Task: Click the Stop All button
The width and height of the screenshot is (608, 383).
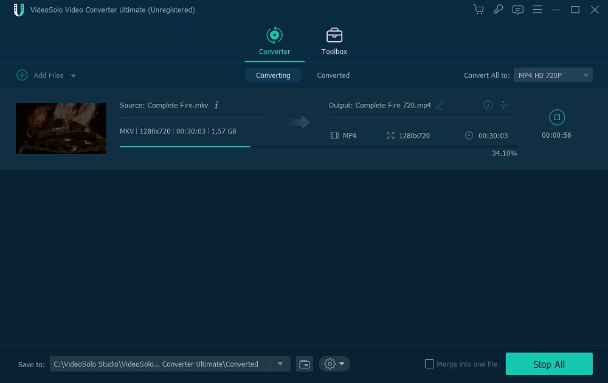Action: tap(548, 364)
